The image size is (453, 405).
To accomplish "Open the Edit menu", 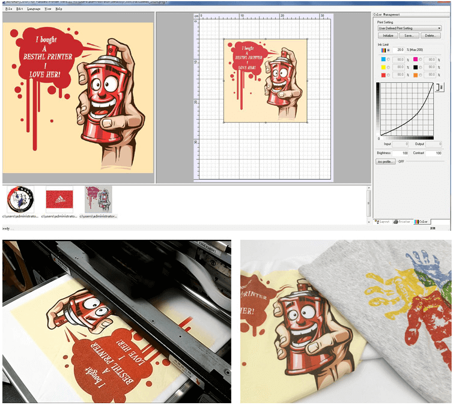I will (19, 9).
